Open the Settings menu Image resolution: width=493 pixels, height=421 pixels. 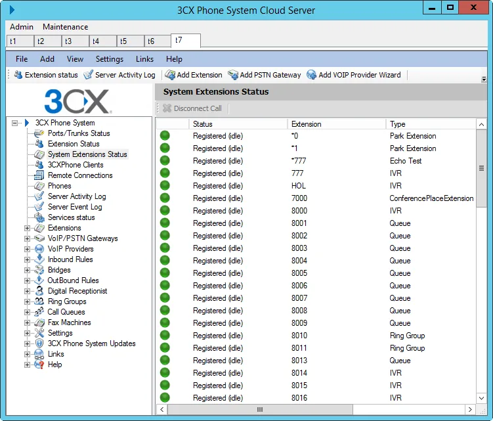pyautogui.click(x=110, y=59)
